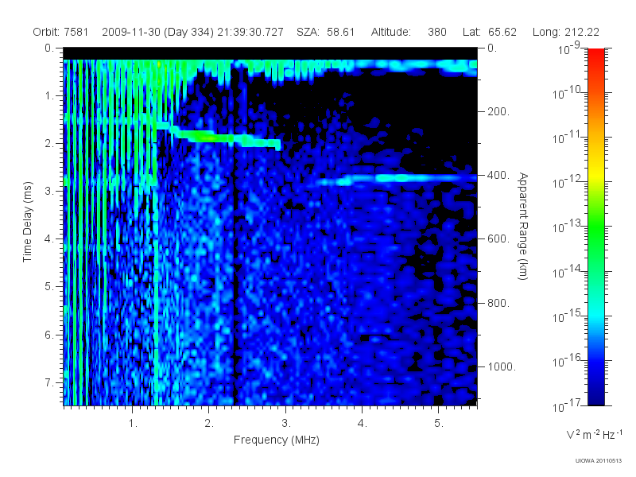Click the 'Frequency (MHz)' axis label
The image size is (636, 477).
[276, 440]
